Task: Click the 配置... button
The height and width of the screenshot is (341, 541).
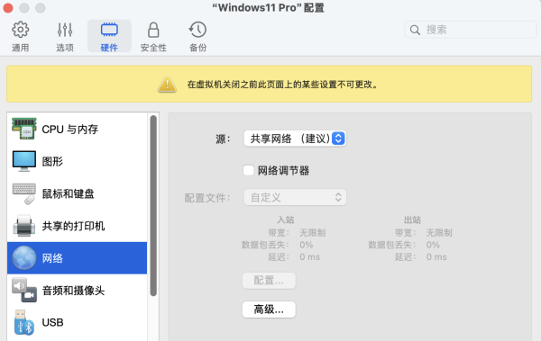Action: pos(269,281)
